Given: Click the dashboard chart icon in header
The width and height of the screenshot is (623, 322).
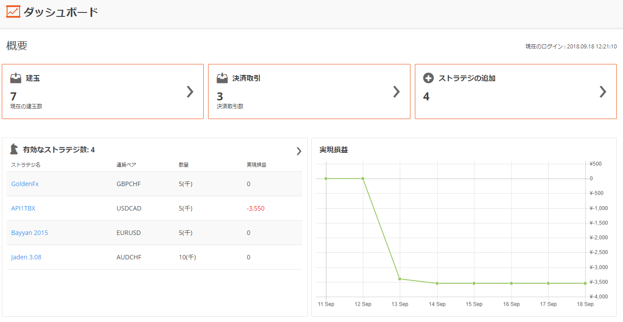Looking at the screenshot, I should [13, 12].
